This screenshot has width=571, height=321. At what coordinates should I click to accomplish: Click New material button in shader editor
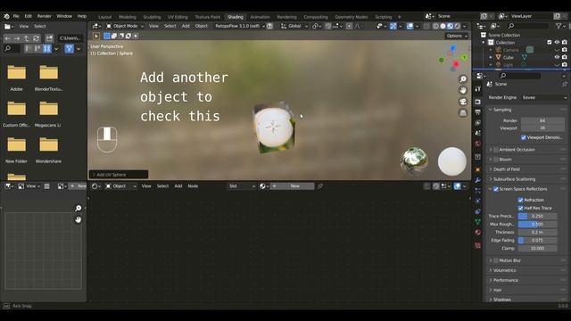coord(292,186)
